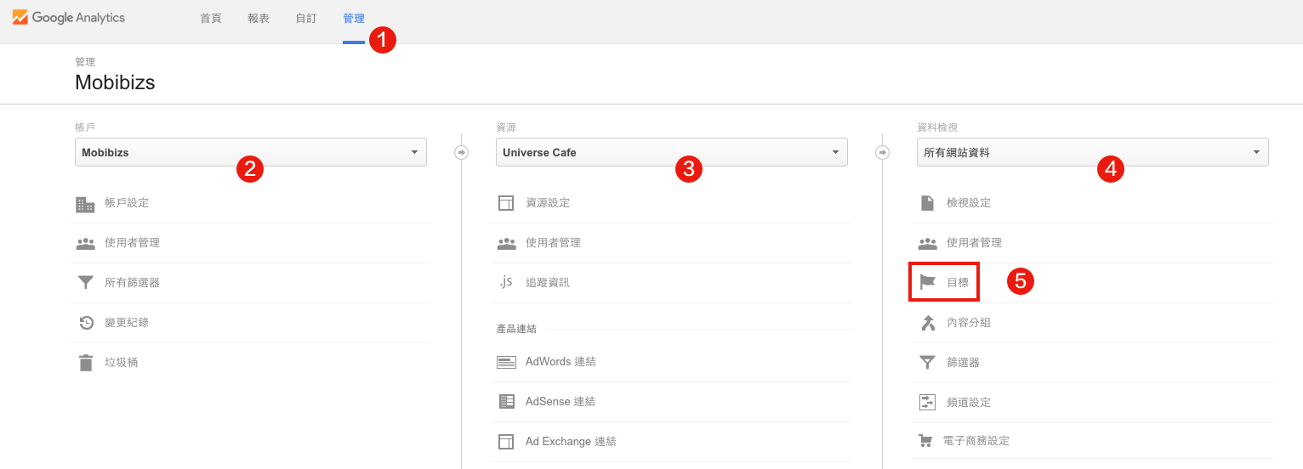This screenshot has height=469, width=1303.
Task: Switch to the 報表 tab
Action: (x=259, y=18)
